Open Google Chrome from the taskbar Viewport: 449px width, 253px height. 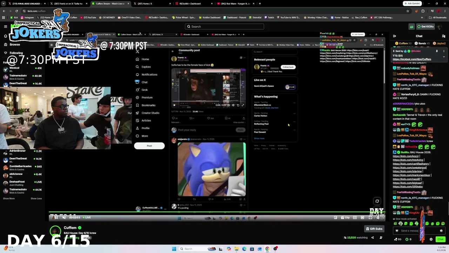click(x=267, y=249)
